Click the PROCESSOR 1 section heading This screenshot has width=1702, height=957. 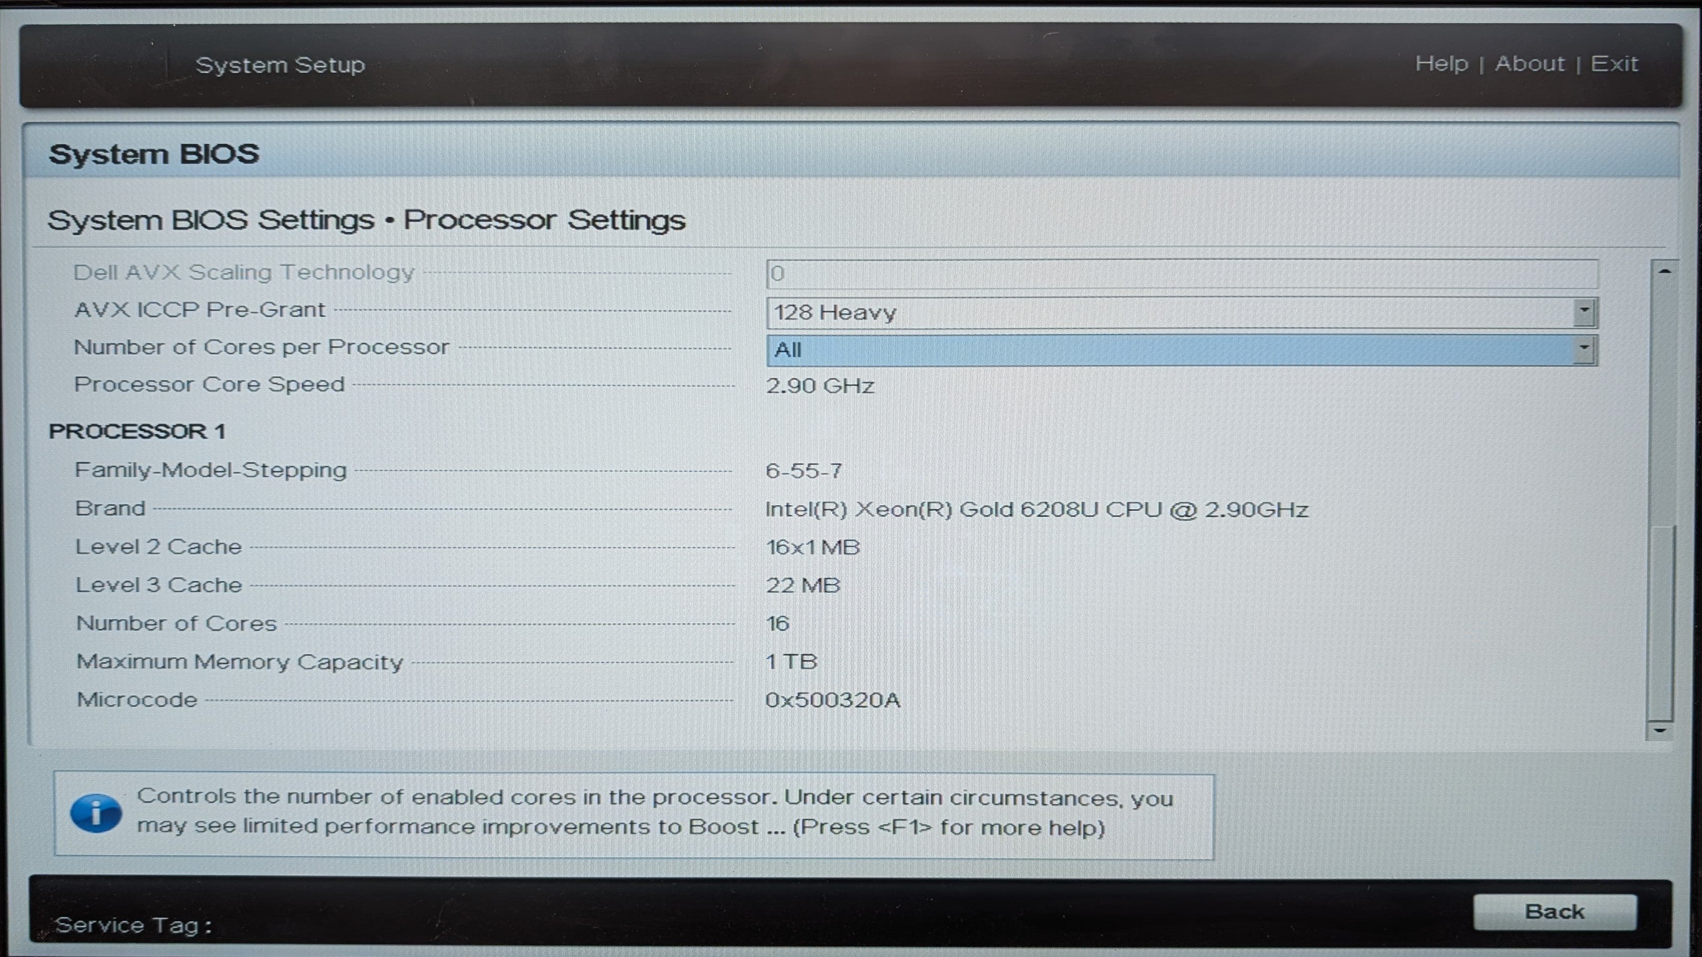[x=137, y=431]
